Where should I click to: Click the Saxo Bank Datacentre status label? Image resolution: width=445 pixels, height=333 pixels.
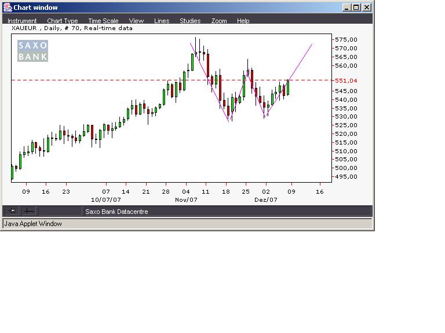pyautogui.click(x=116, y=212)
